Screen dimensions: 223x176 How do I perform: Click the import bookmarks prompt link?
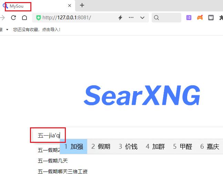37,30
